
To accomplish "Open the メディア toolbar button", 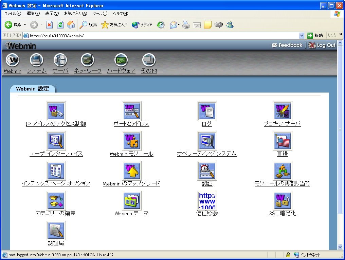I will click(142, 25).
